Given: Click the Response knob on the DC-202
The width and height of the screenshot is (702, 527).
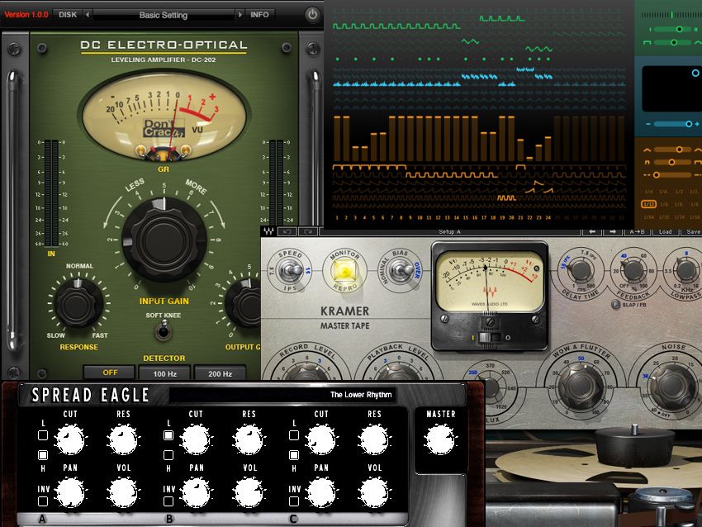Looking at the screenshot, I should tap(78, 304).
